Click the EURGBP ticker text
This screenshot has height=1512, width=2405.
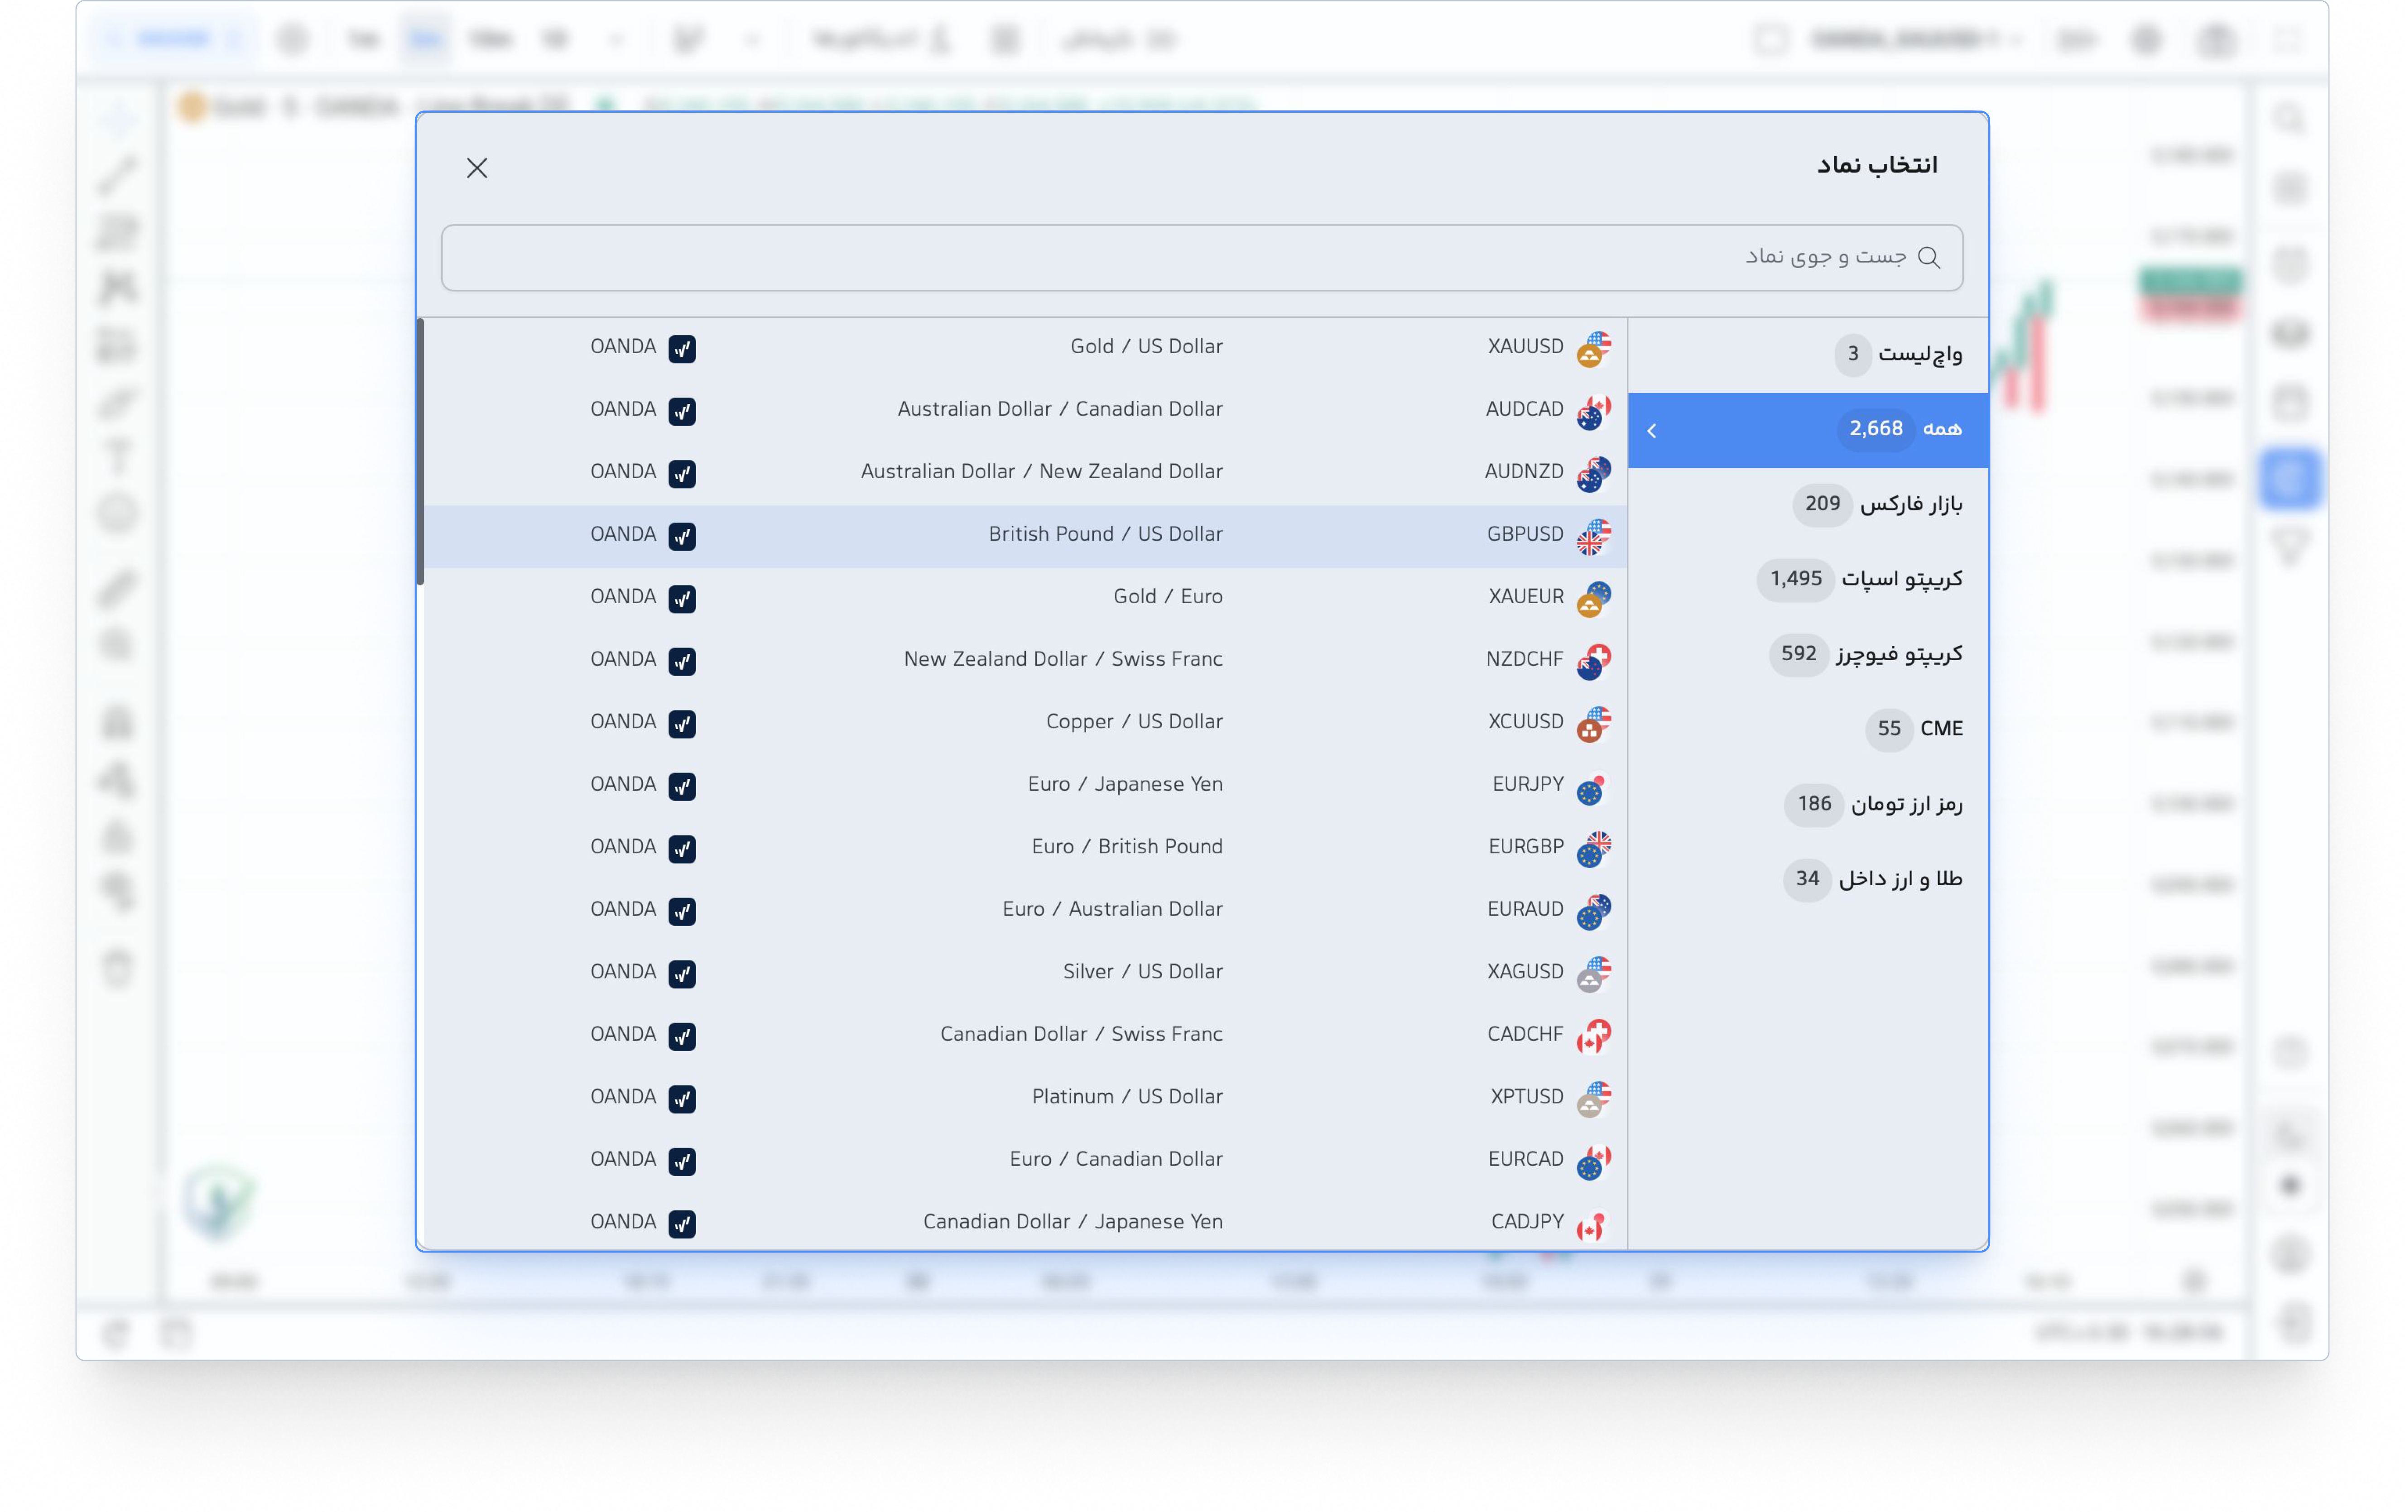[1526, 847]
